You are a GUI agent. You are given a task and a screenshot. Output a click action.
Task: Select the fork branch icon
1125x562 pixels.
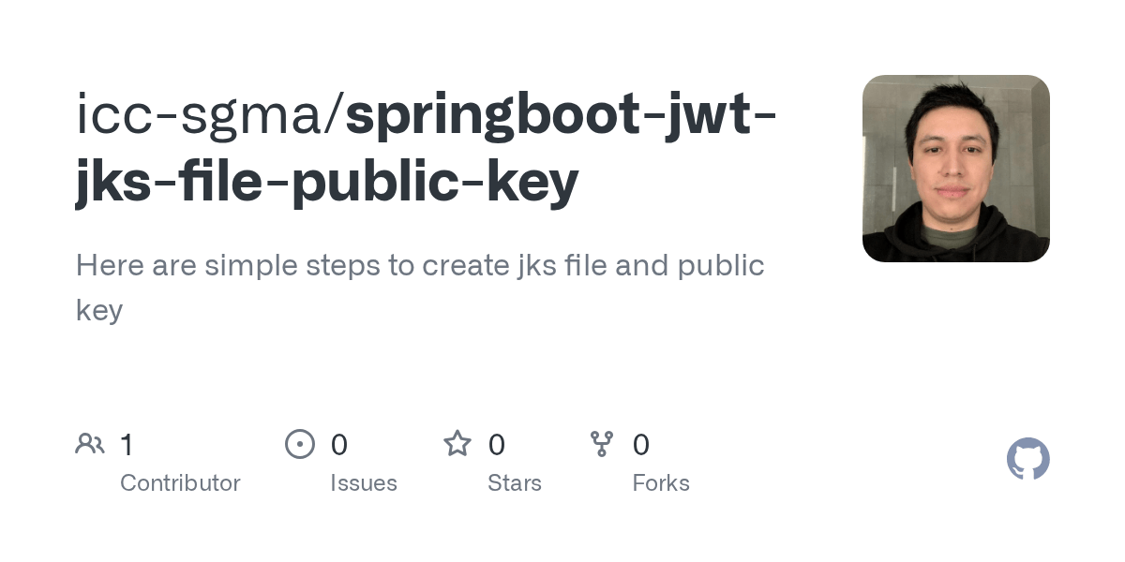[602, 443]
